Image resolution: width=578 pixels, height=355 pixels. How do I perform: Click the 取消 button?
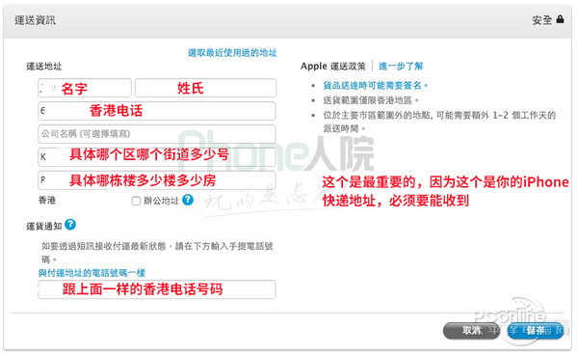pyautogui.click(x=472, y=331)
